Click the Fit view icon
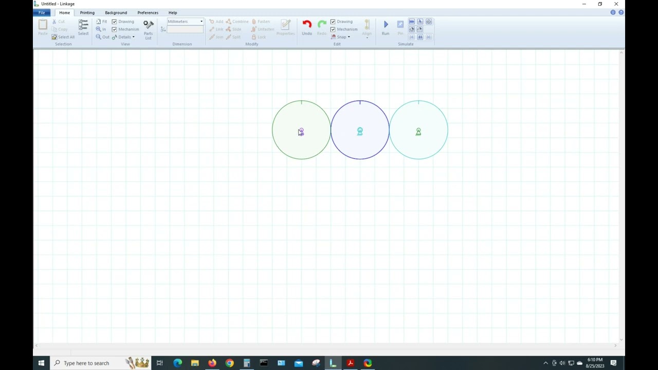658x370 pixels. [99, 22]
